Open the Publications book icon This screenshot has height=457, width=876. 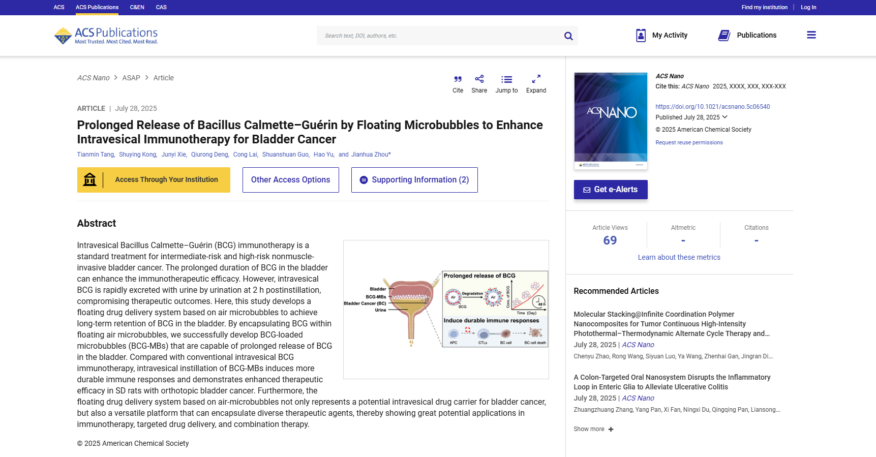[724, 35]
